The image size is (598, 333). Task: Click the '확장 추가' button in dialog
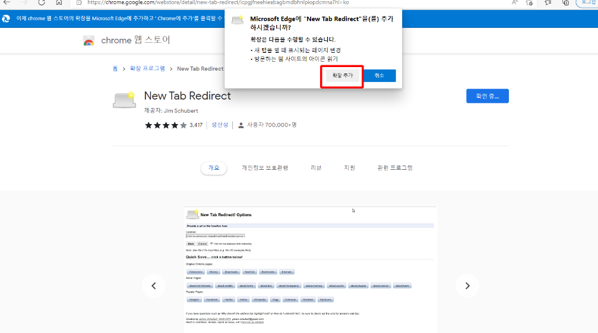(x=342, y=75)
